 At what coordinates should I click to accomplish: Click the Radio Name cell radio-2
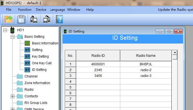pyautogui.click(x=146, y=70)
